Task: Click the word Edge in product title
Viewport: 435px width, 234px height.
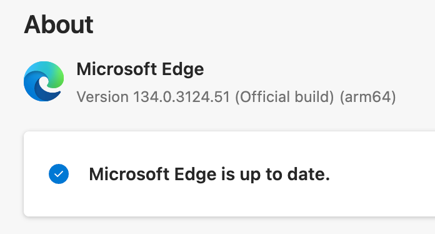Action: tap(183, 69)
